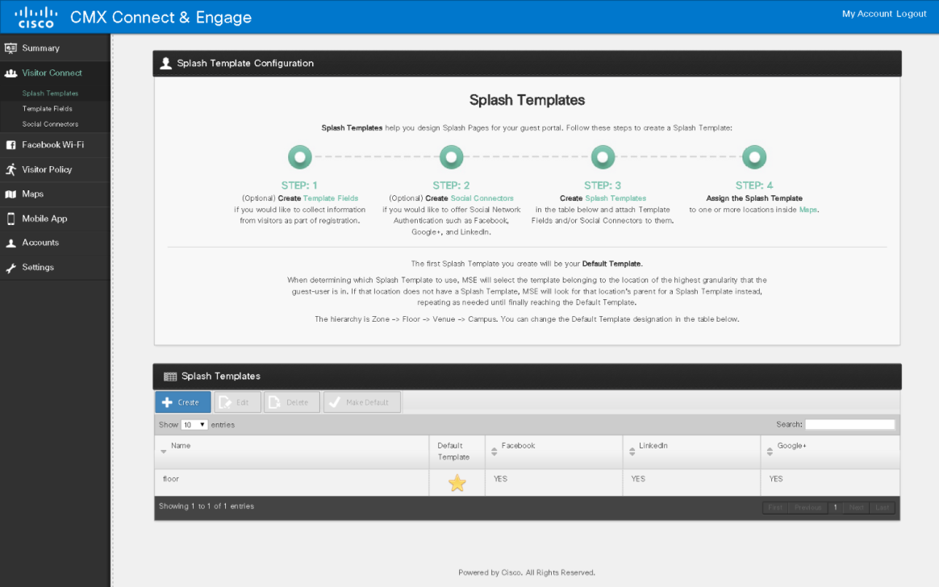Click the Settings wrench icon

click(x=11, y=268)
